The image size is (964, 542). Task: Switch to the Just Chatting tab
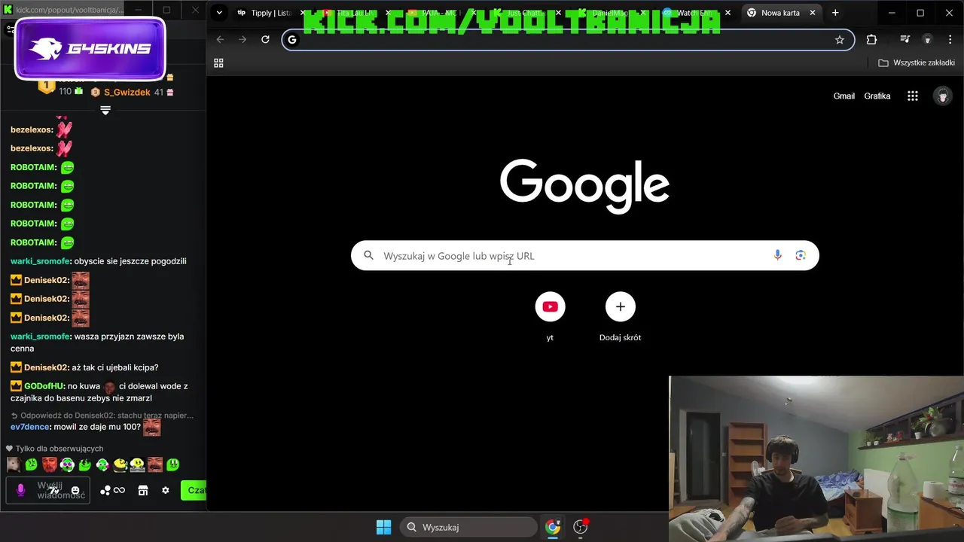click(x=526, y=13)
